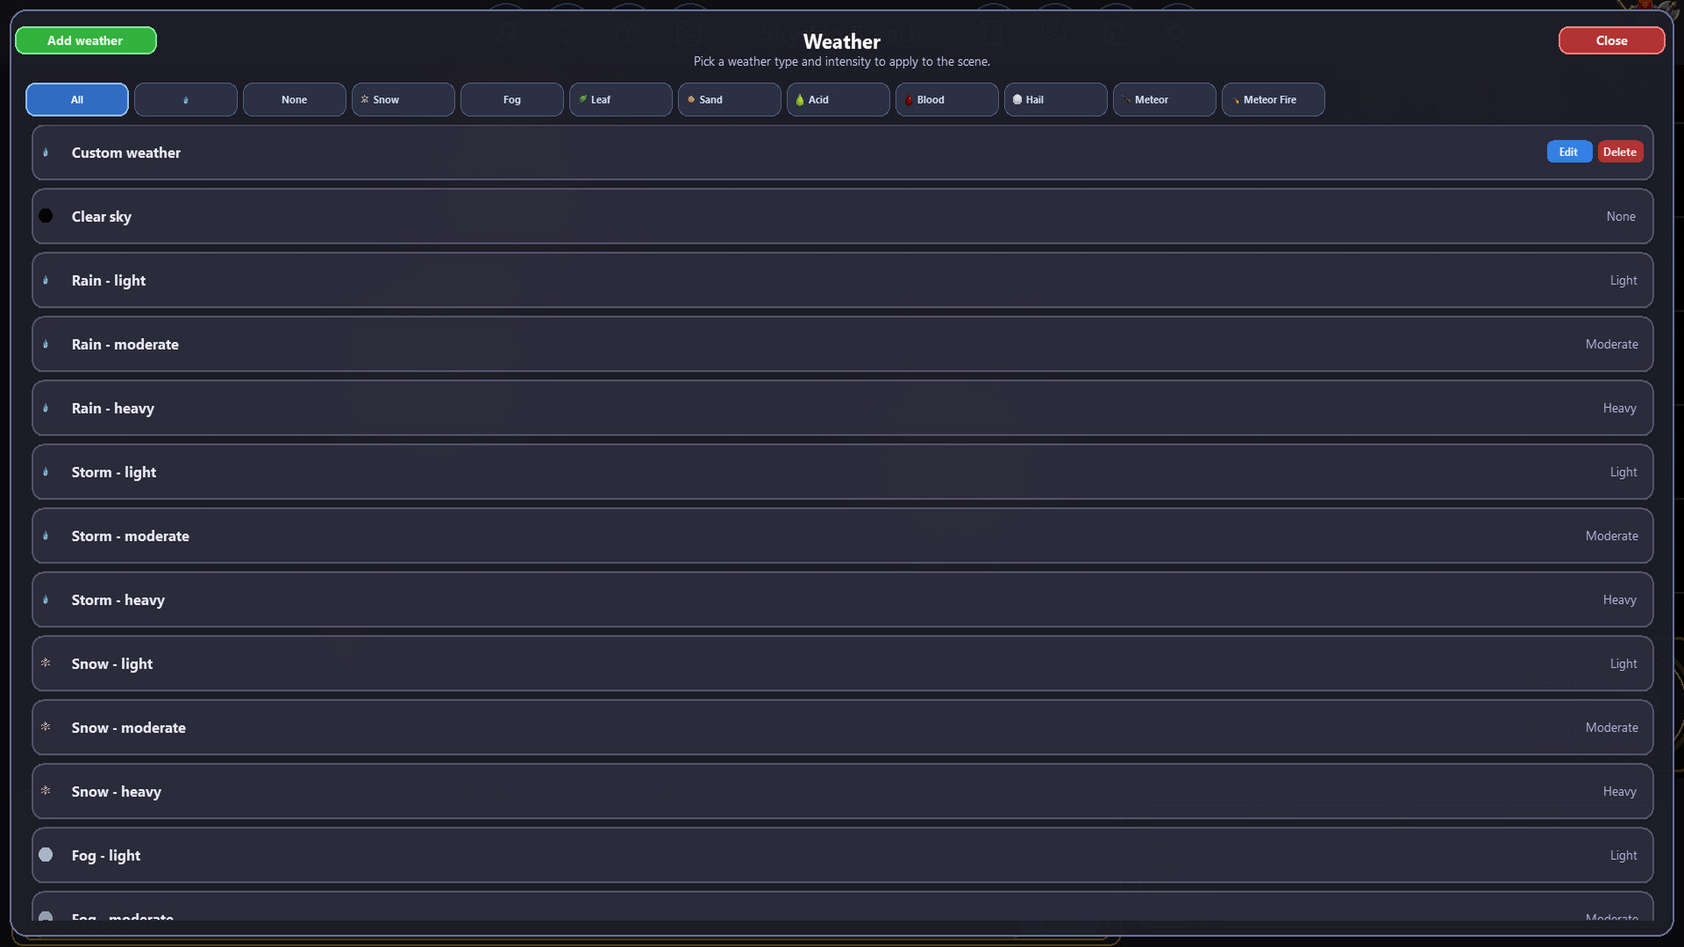Click the green Add weather button

click(x=85, y=40)
